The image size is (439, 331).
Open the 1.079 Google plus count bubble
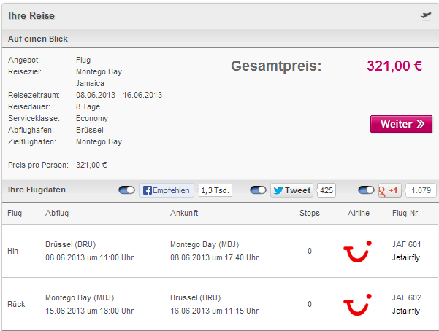tap(421, 190)
